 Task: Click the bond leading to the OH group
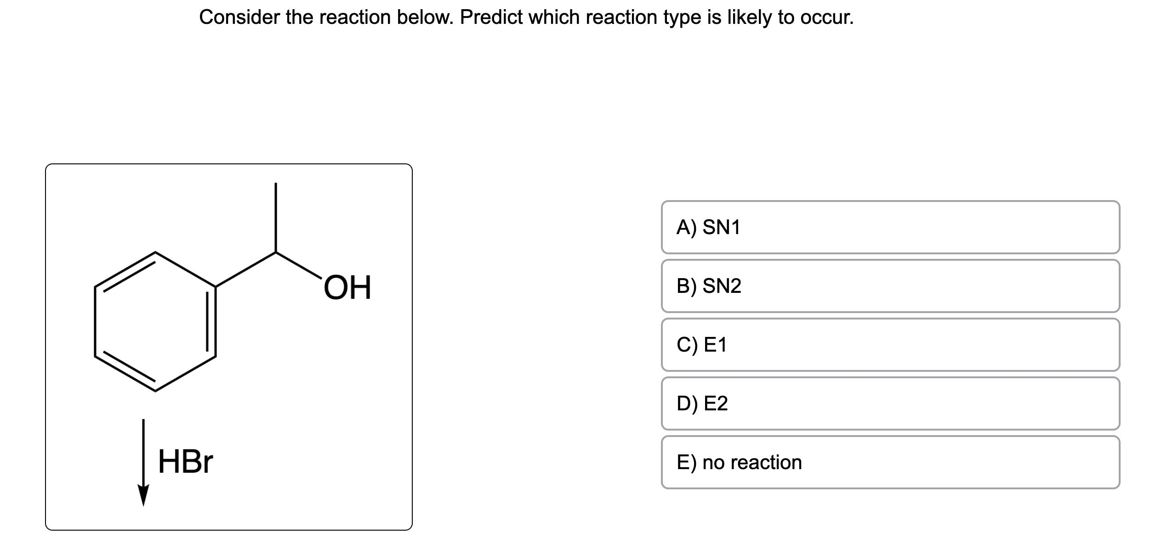pos(298,265)
